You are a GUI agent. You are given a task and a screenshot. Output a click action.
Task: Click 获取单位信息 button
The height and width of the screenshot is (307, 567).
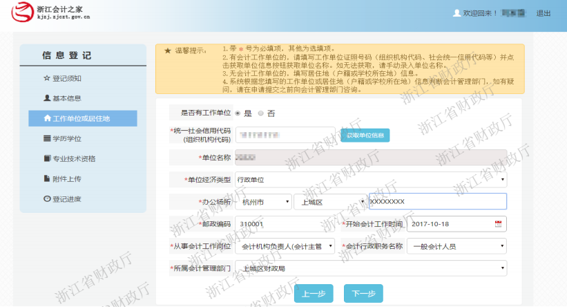click(x=365, y=135)
